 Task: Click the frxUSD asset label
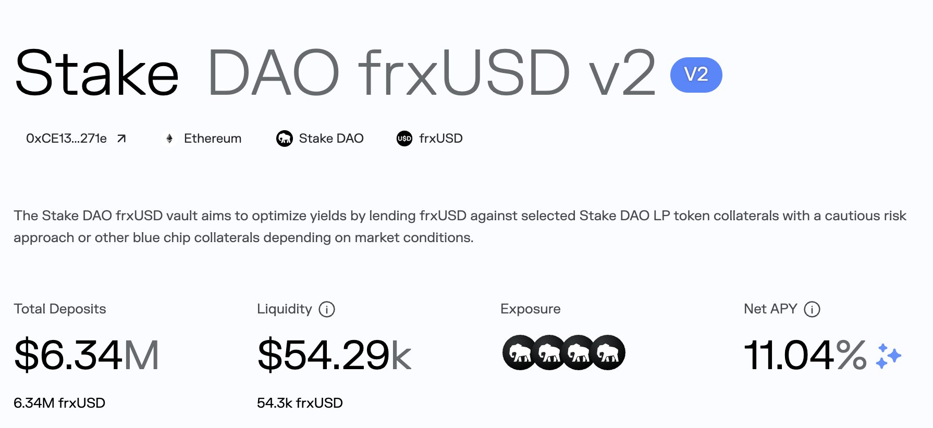(x=441, y=139)
